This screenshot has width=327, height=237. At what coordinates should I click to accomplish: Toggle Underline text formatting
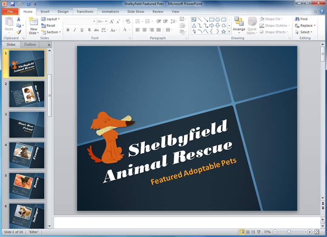[81, 30]
